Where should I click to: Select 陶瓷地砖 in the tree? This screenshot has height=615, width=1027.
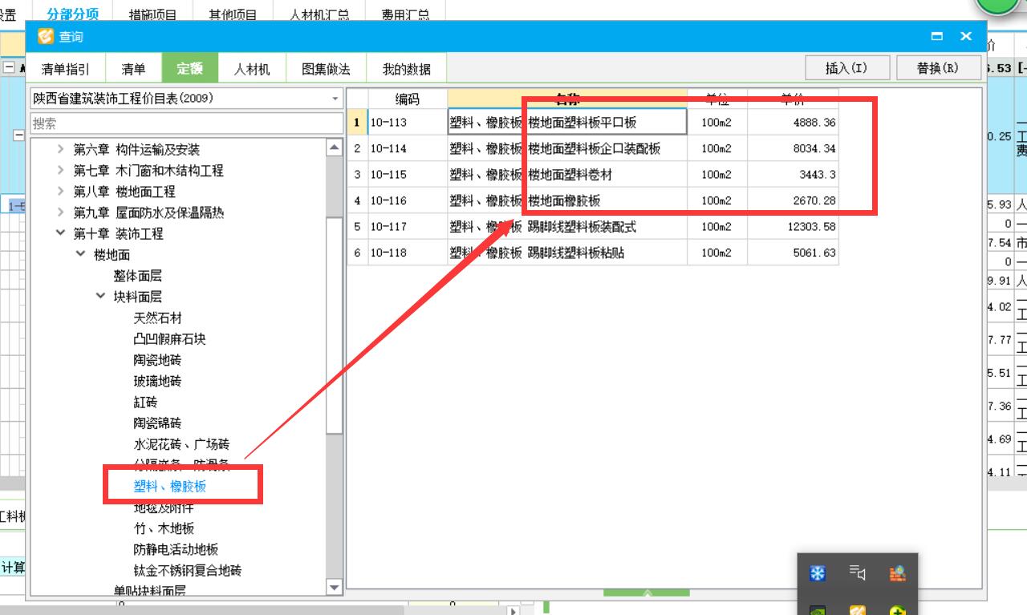point(157,359)
